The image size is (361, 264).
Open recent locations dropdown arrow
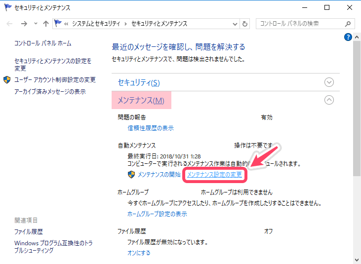pos(36,24)
